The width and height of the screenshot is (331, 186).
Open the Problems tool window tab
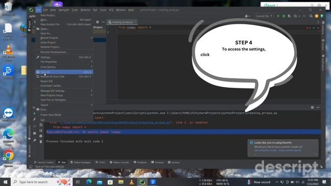coord(140,162)
